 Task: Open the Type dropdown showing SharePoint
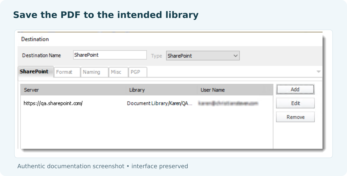pyautogui.click(x=203, y=56)
